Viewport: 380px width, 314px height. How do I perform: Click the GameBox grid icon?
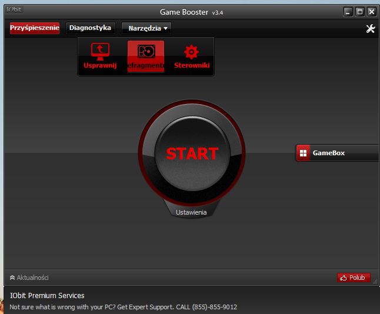303,153
